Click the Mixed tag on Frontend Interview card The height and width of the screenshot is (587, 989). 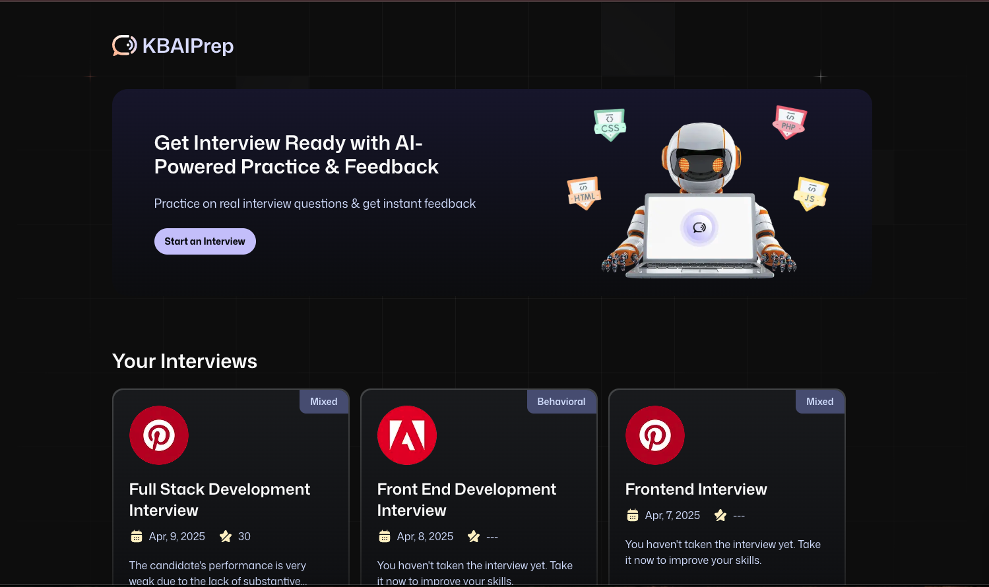pyautogui.click(x=820, y=401)
